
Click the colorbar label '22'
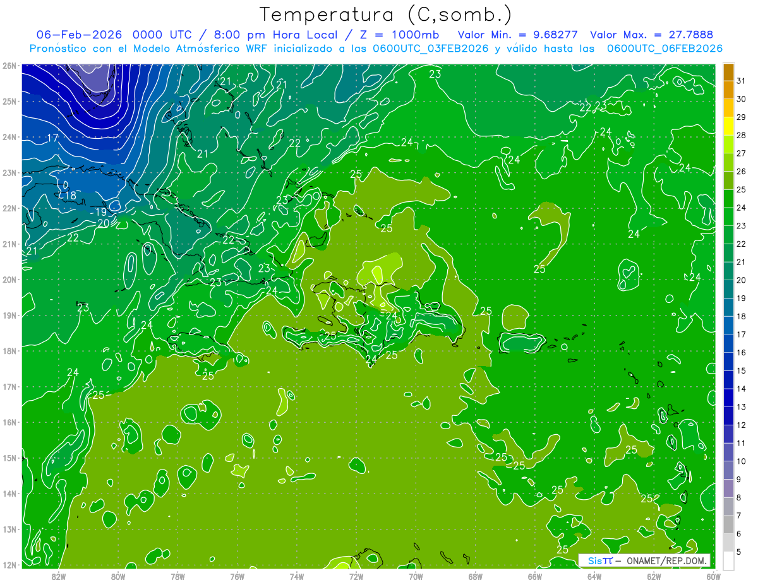(741, 244)
